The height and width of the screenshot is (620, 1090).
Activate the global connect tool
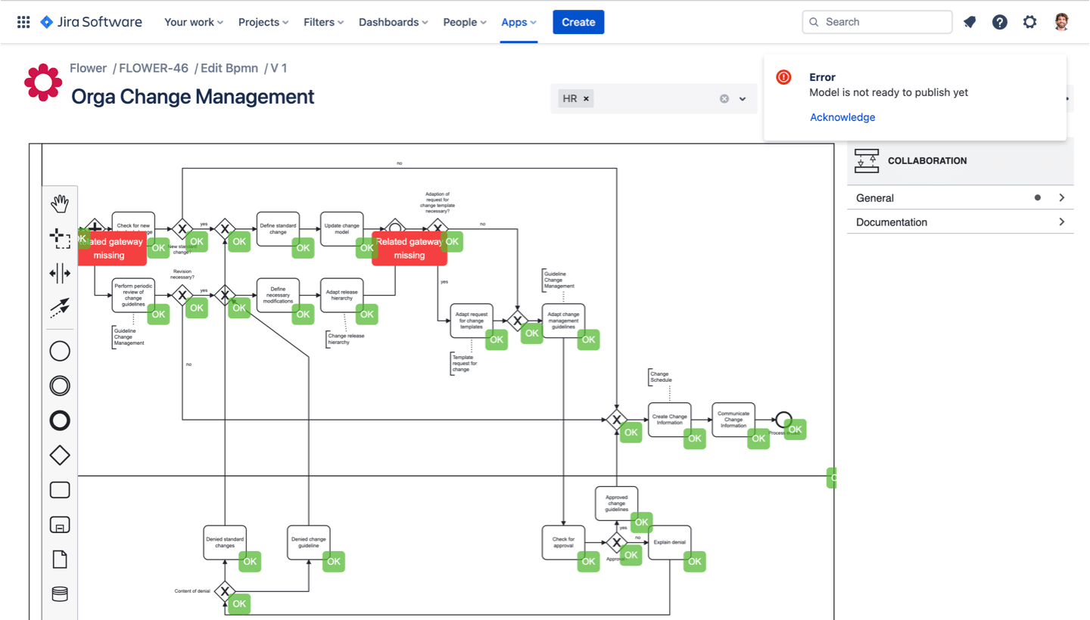point(59,307)
